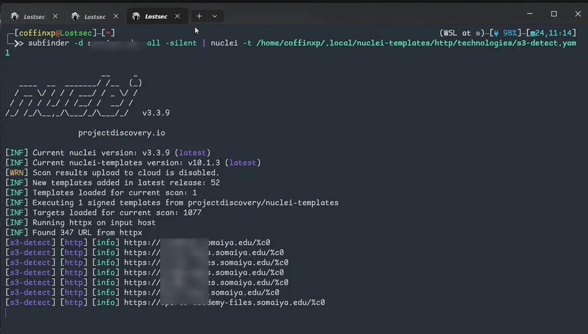This screenshot has width=588, height=334.
Task: Minimize the terminal window
Action: tap(530, 13)
